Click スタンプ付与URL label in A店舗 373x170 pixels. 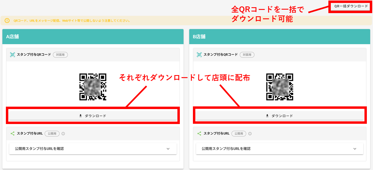point(30,133)
